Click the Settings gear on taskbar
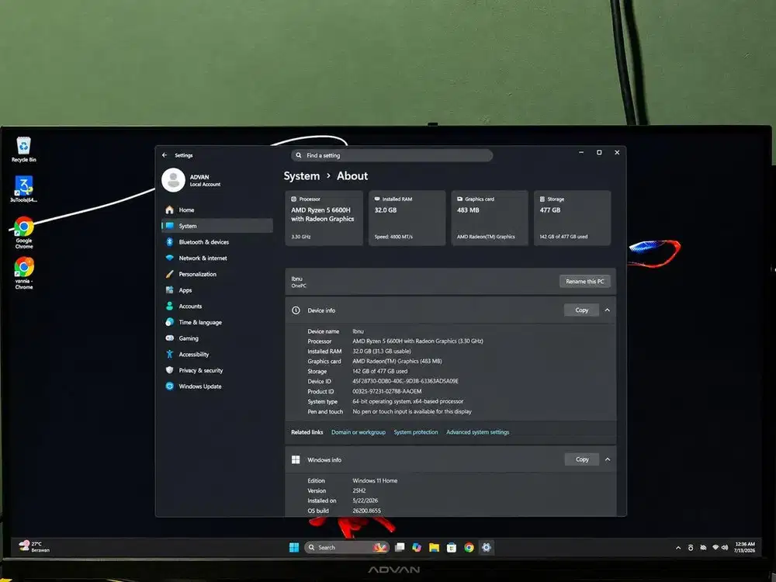 click(x=487, y=547)
